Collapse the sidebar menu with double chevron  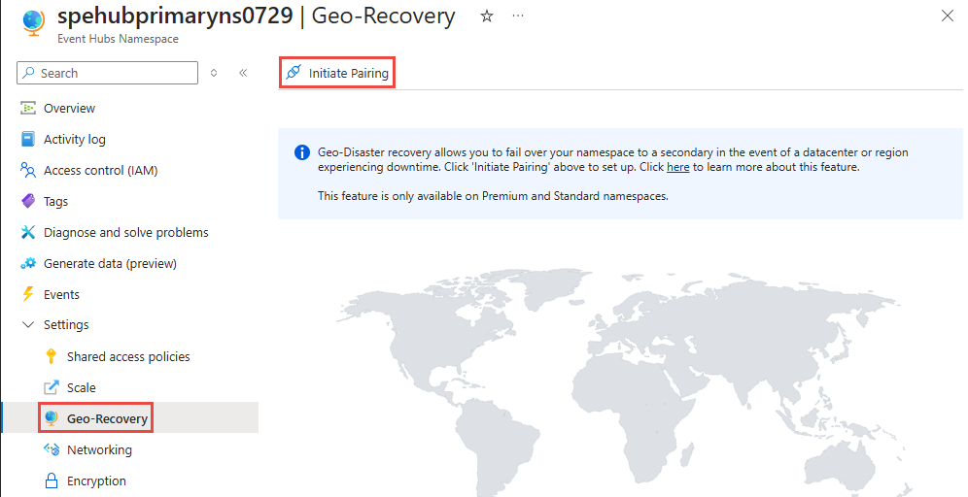point(243,73)
